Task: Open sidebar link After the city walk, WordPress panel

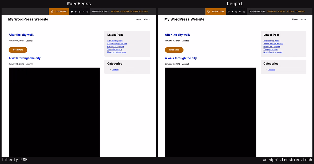Action: 115,41
